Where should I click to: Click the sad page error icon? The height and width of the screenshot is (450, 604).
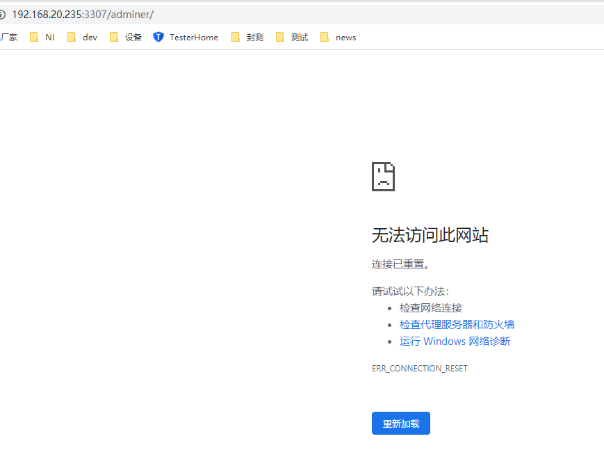tap(383, 177)
